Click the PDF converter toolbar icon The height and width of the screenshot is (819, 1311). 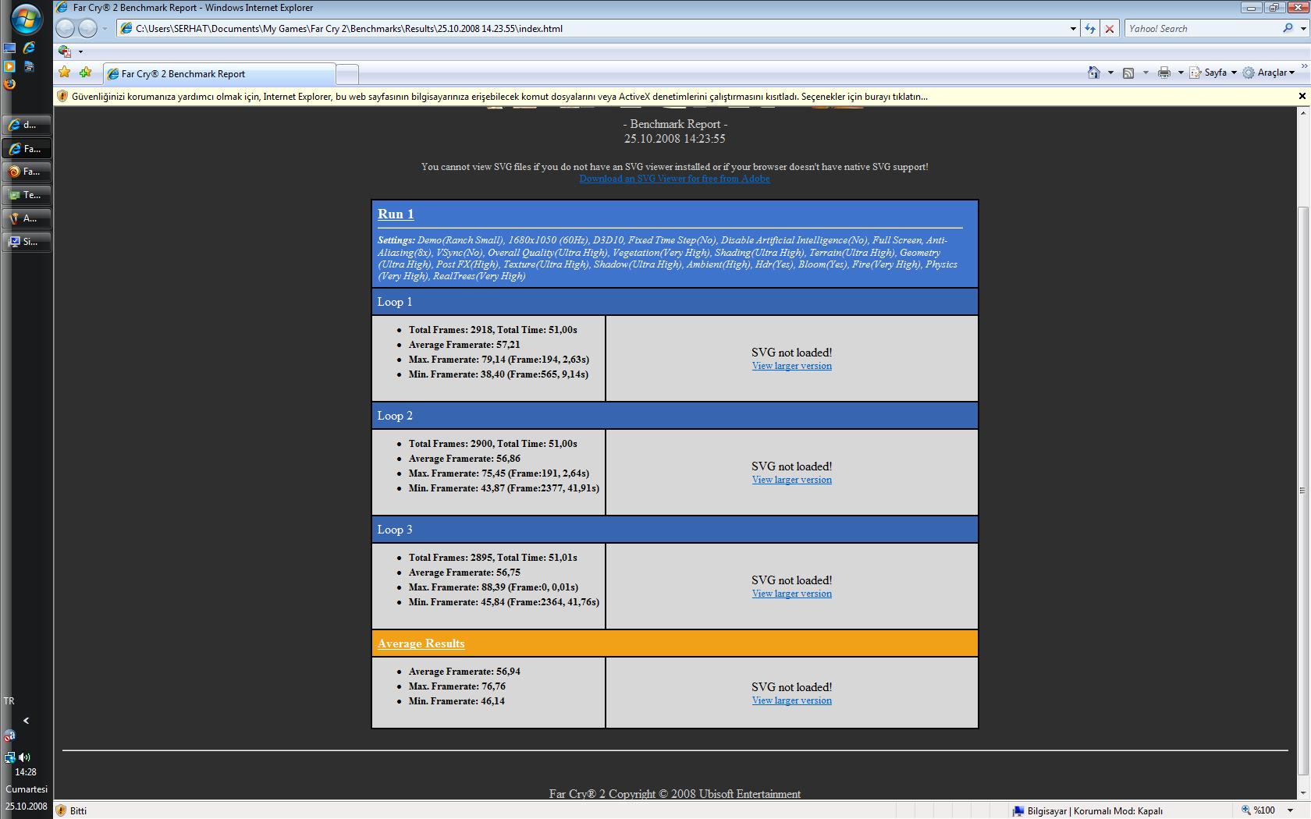(65, 51)
